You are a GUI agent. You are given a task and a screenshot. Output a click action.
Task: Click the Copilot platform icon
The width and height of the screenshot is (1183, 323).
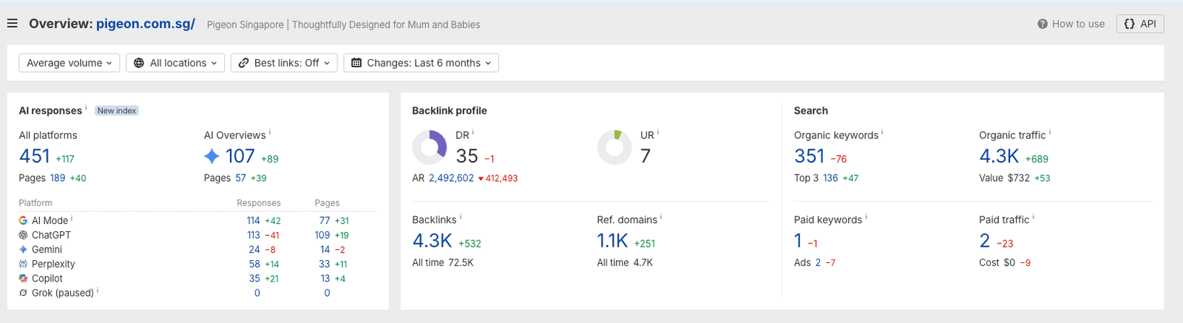click(24, 279)
